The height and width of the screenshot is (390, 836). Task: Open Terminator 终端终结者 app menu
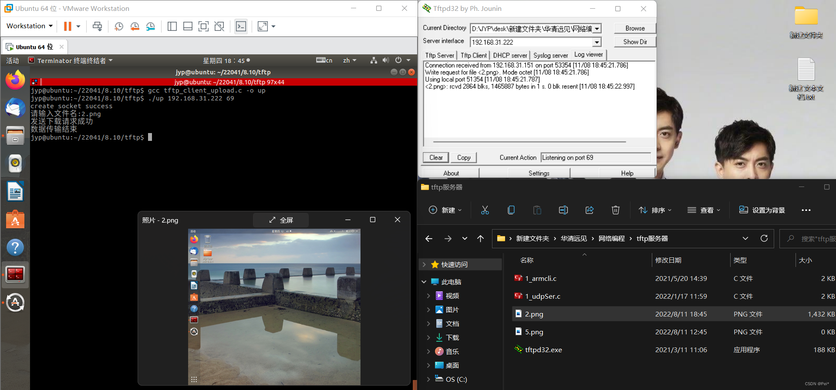(71, 60)
